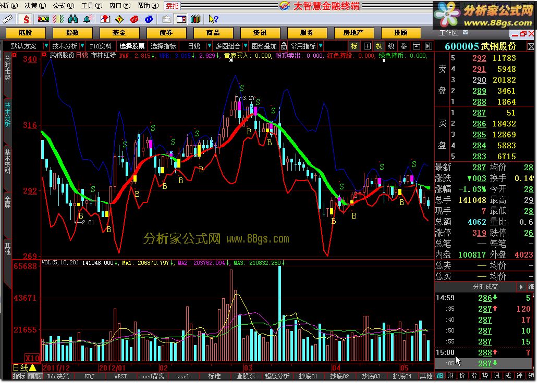Open the 公式 menu
Screen dimensions: 538x383
[x=64, y=6]
